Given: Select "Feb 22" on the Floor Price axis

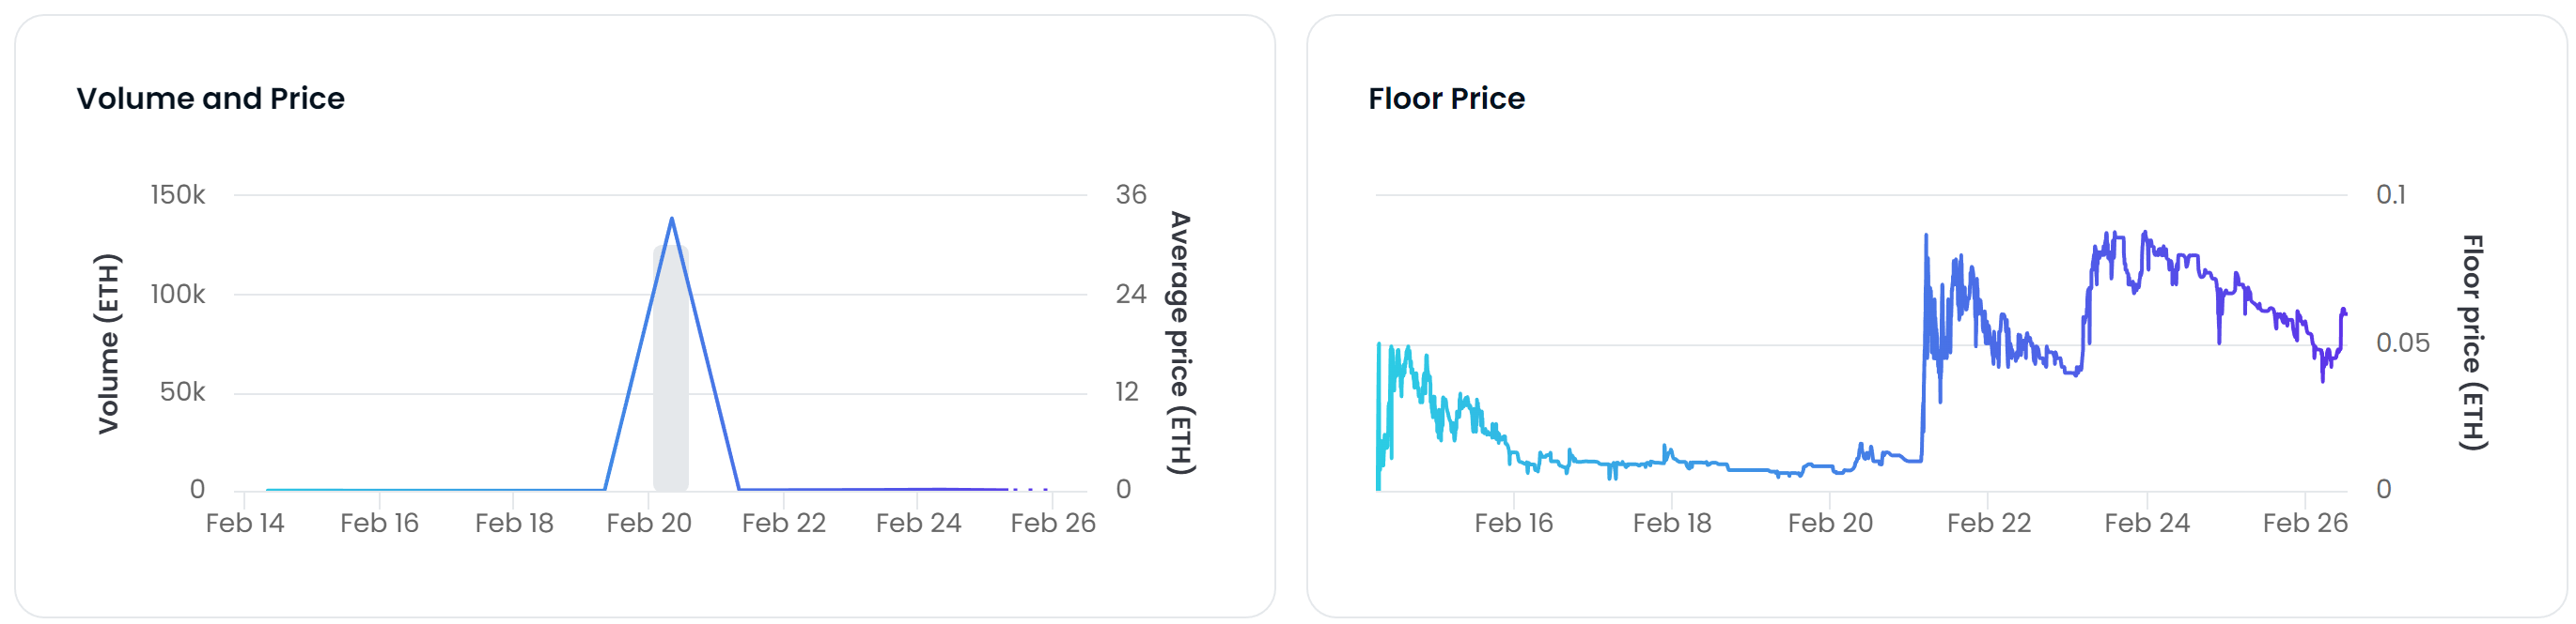Looking at the screenshot, I should pyautogui.click(x=1988, y=524).
